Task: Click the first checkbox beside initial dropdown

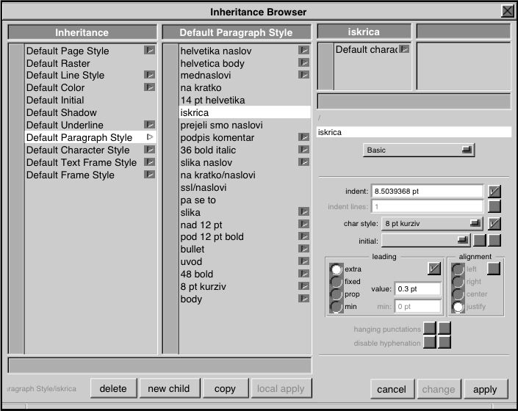Action: [x=480, y=241]
